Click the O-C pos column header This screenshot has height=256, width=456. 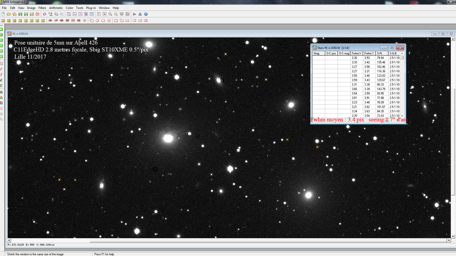tap(331, 53)
